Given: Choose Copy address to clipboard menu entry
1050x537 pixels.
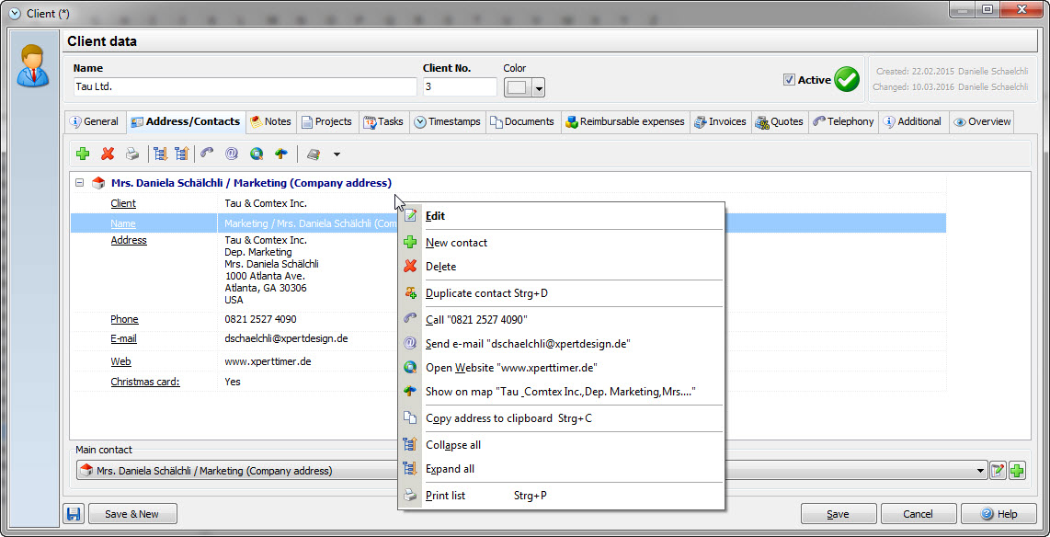Looking at the screenshot, I should tap(508, 418).
